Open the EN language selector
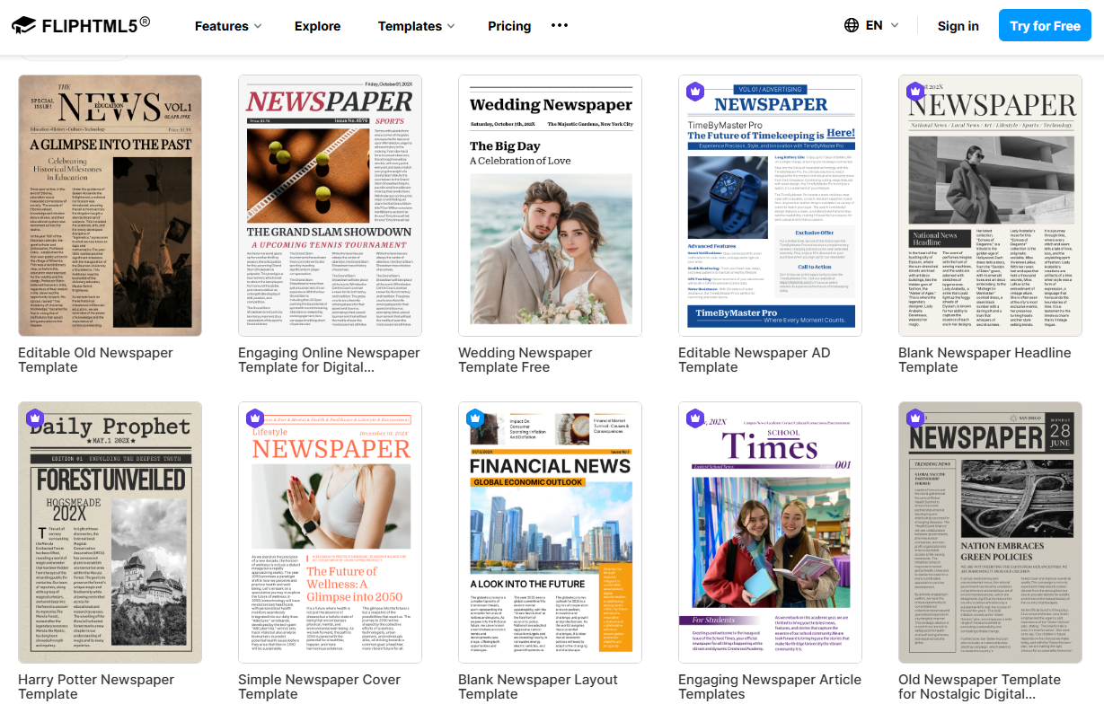This screenshot has width=1104, height=713. coord(882,25)
